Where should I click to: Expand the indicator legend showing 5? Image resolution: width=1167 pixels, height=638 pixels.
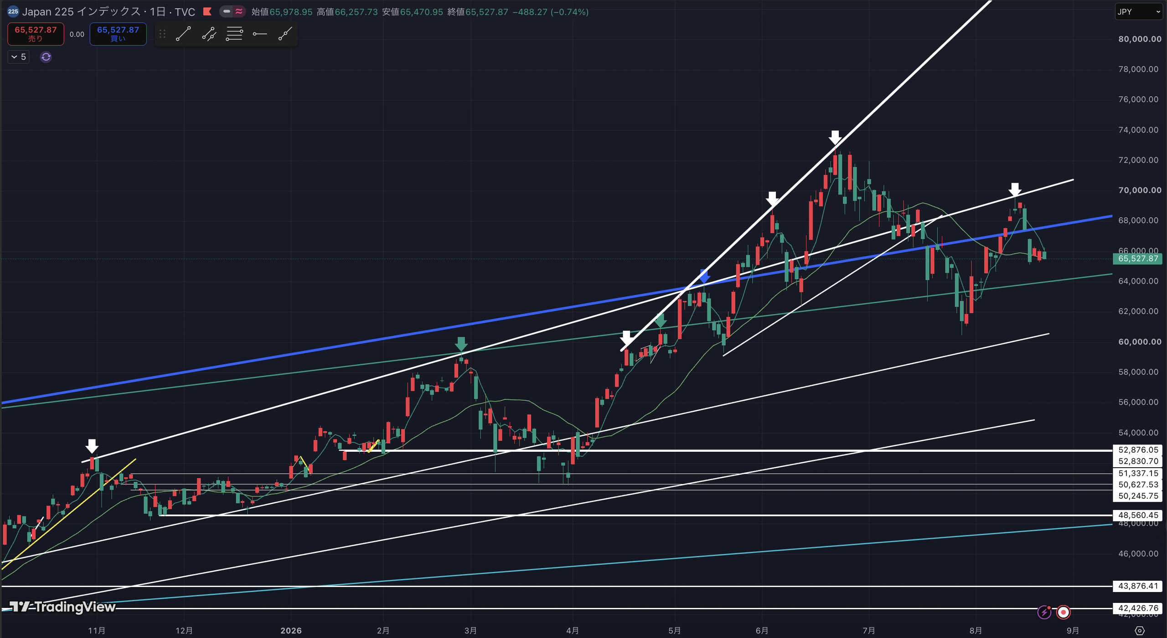tap(19, 57)
